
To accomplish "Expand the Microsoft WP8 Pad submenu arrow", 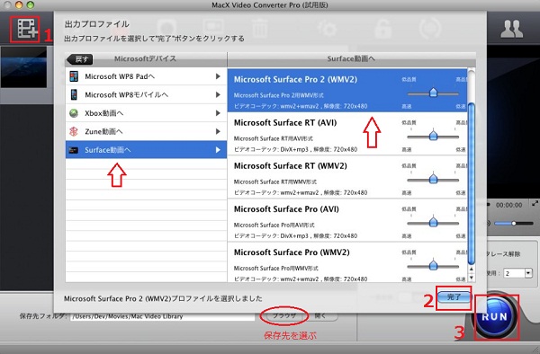I will tap(218, 76).
